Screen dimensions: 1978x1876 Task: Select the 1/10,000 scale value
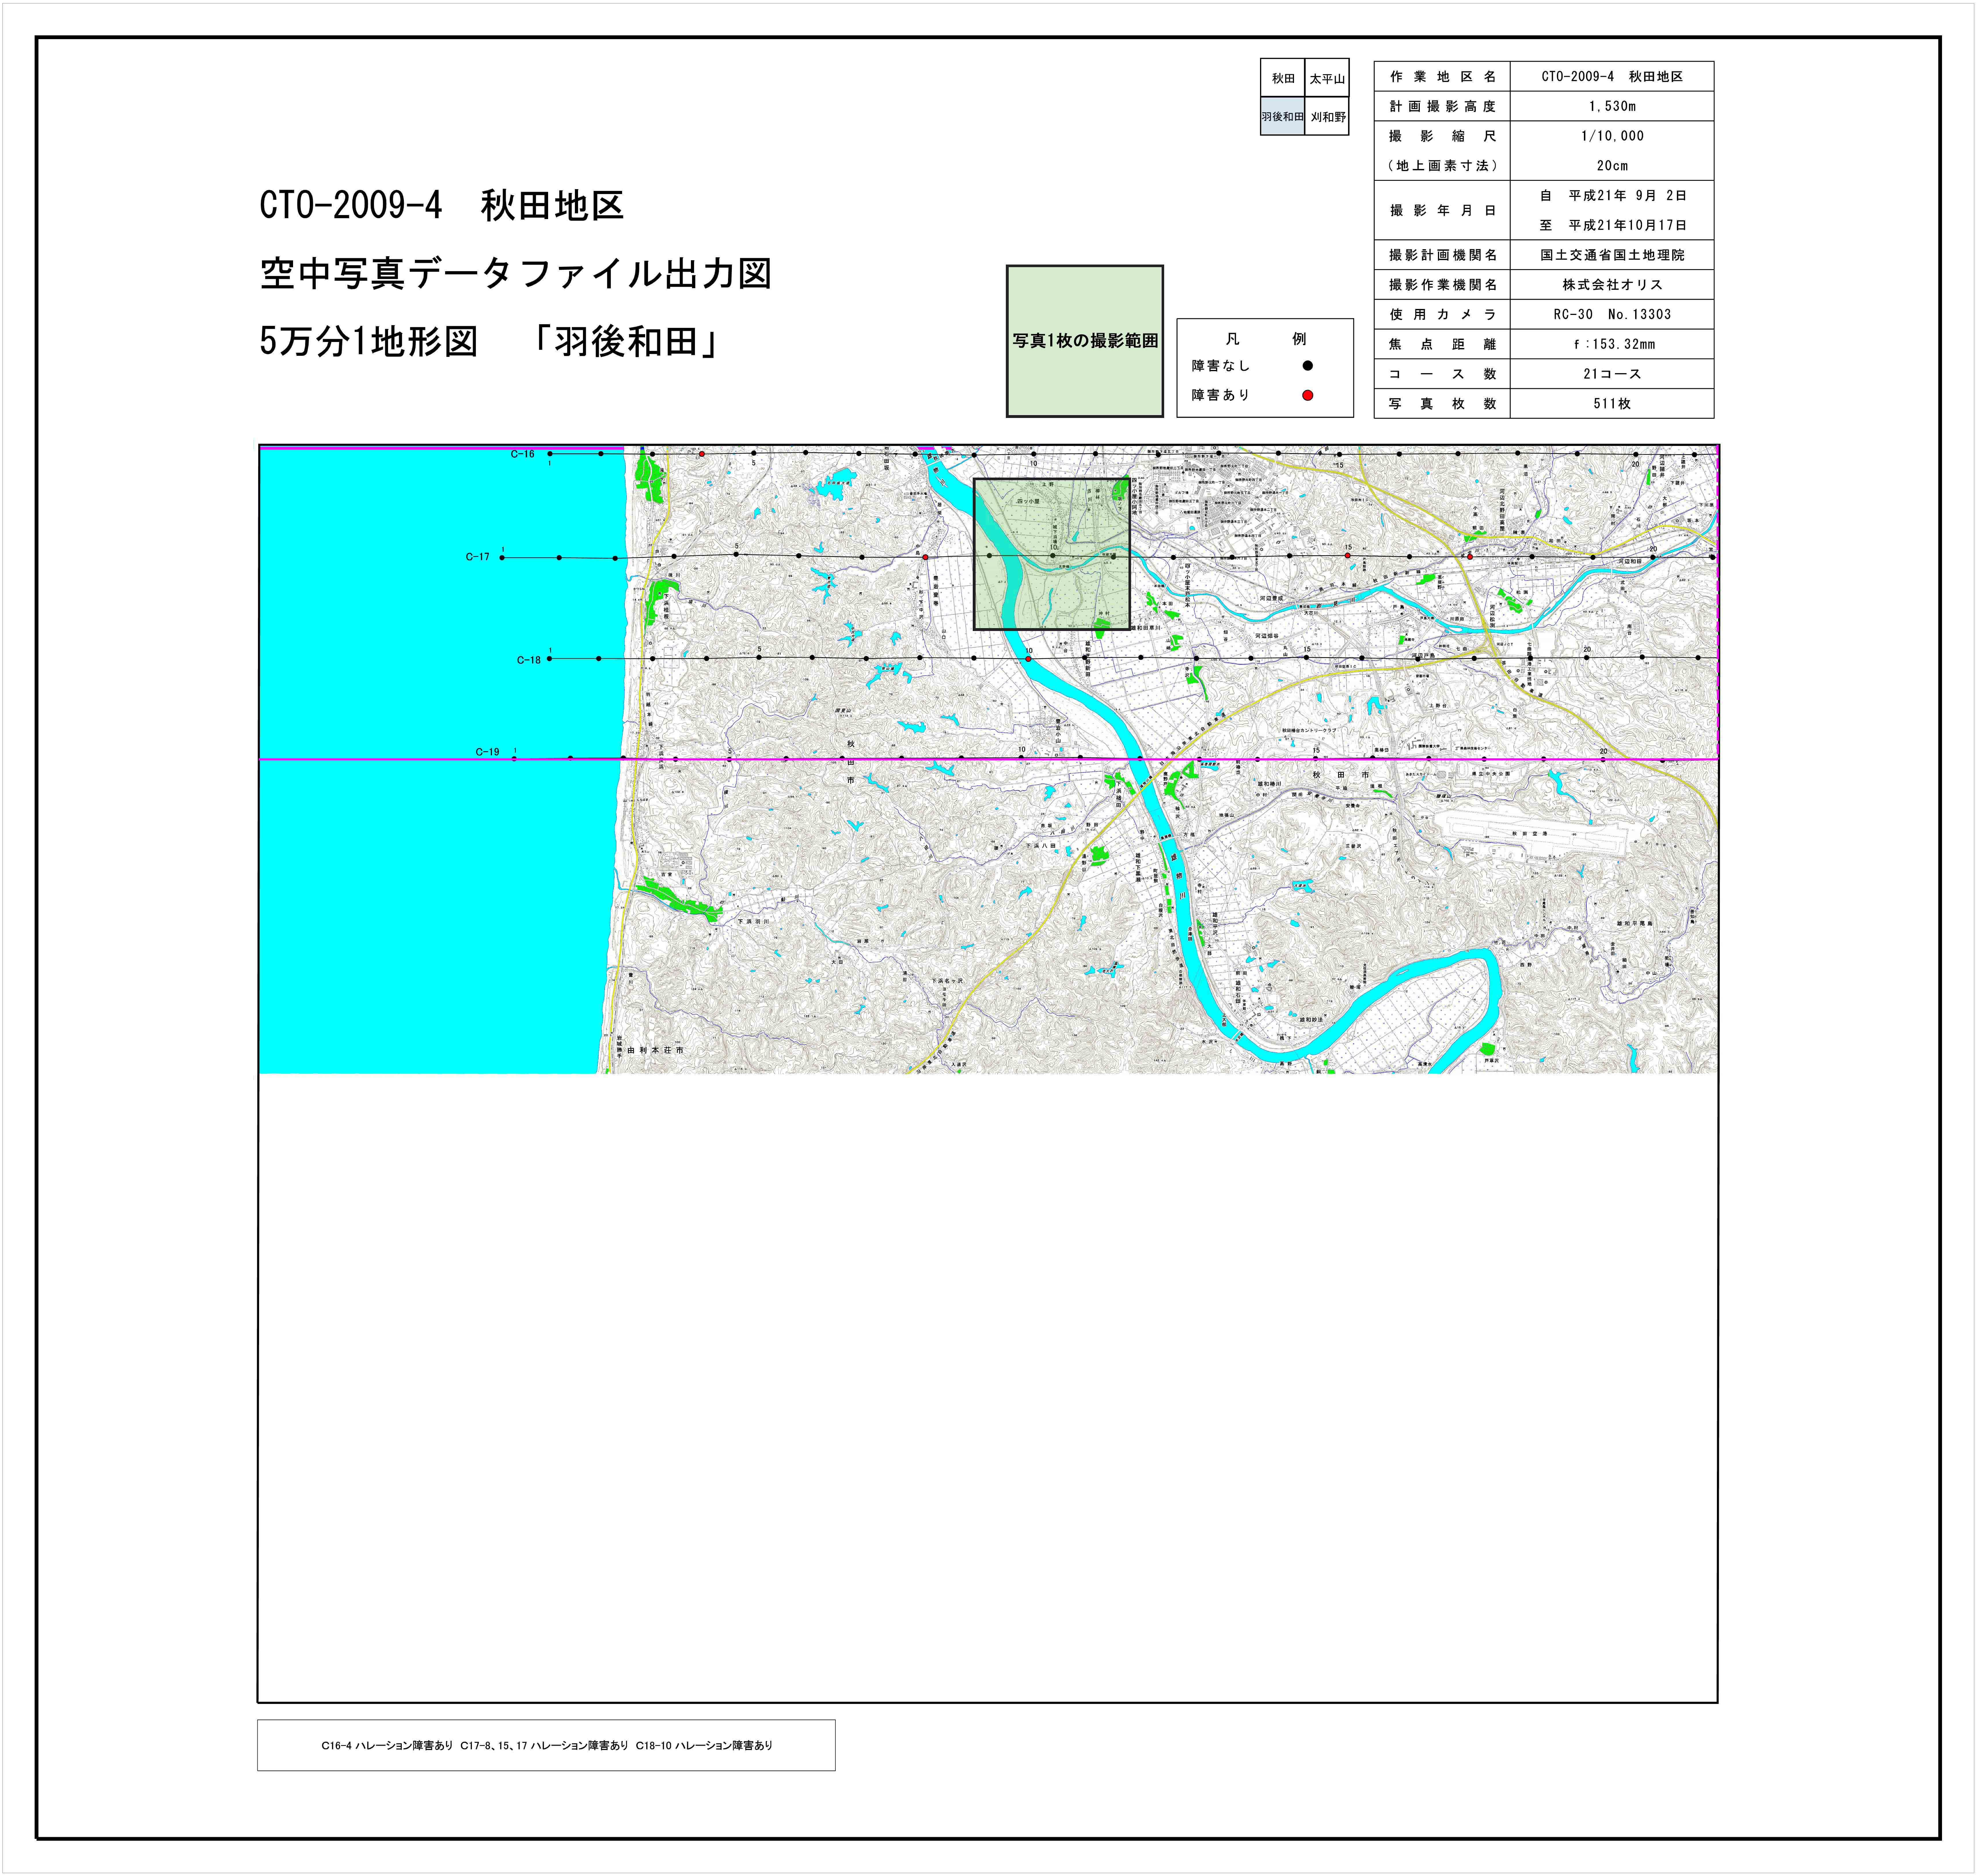[1612, 136]
